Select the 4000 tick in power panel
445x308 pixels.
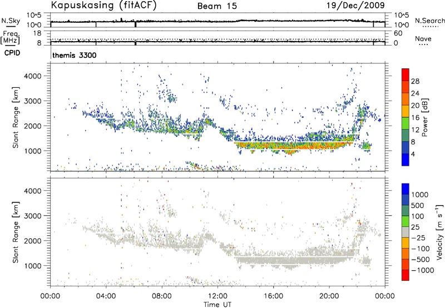[x=33, y=76]
